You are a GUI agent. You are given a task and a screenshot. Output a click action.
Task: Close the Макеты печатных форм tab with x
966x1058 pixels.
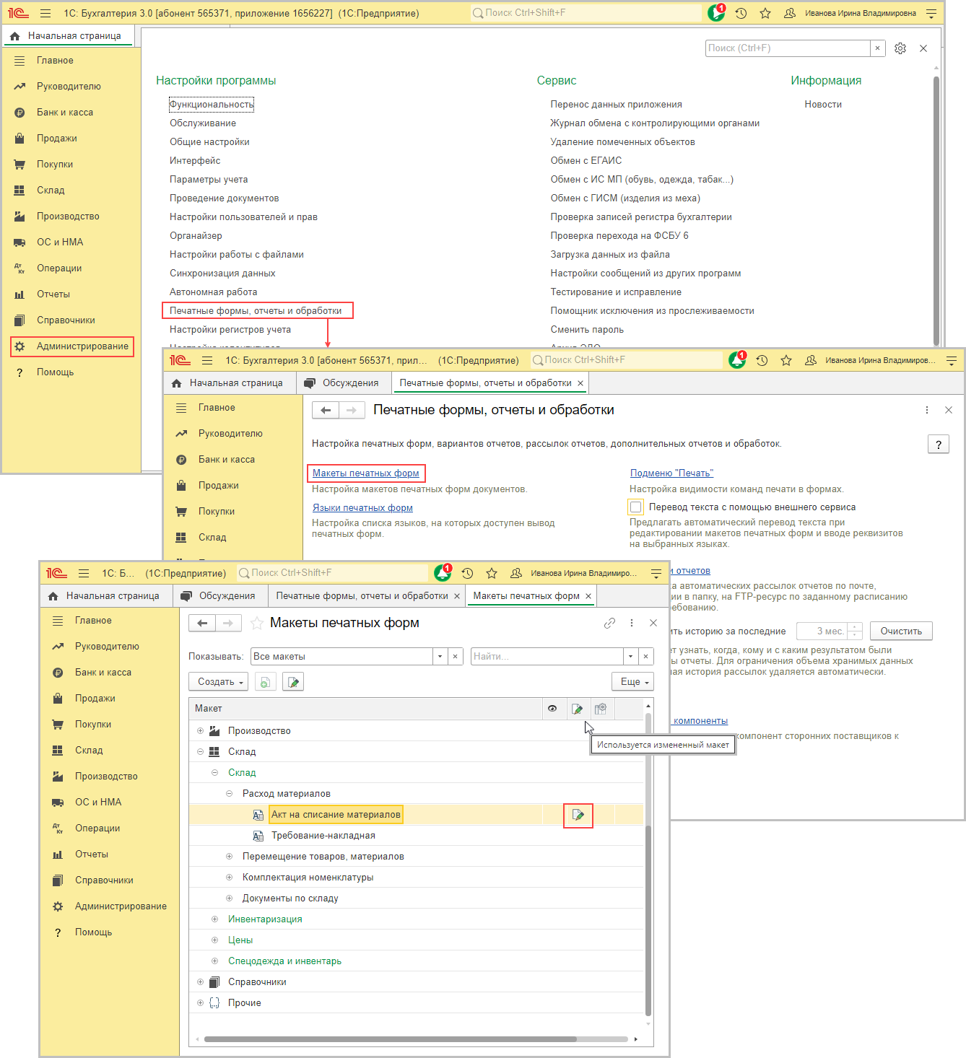coord(588,596)
